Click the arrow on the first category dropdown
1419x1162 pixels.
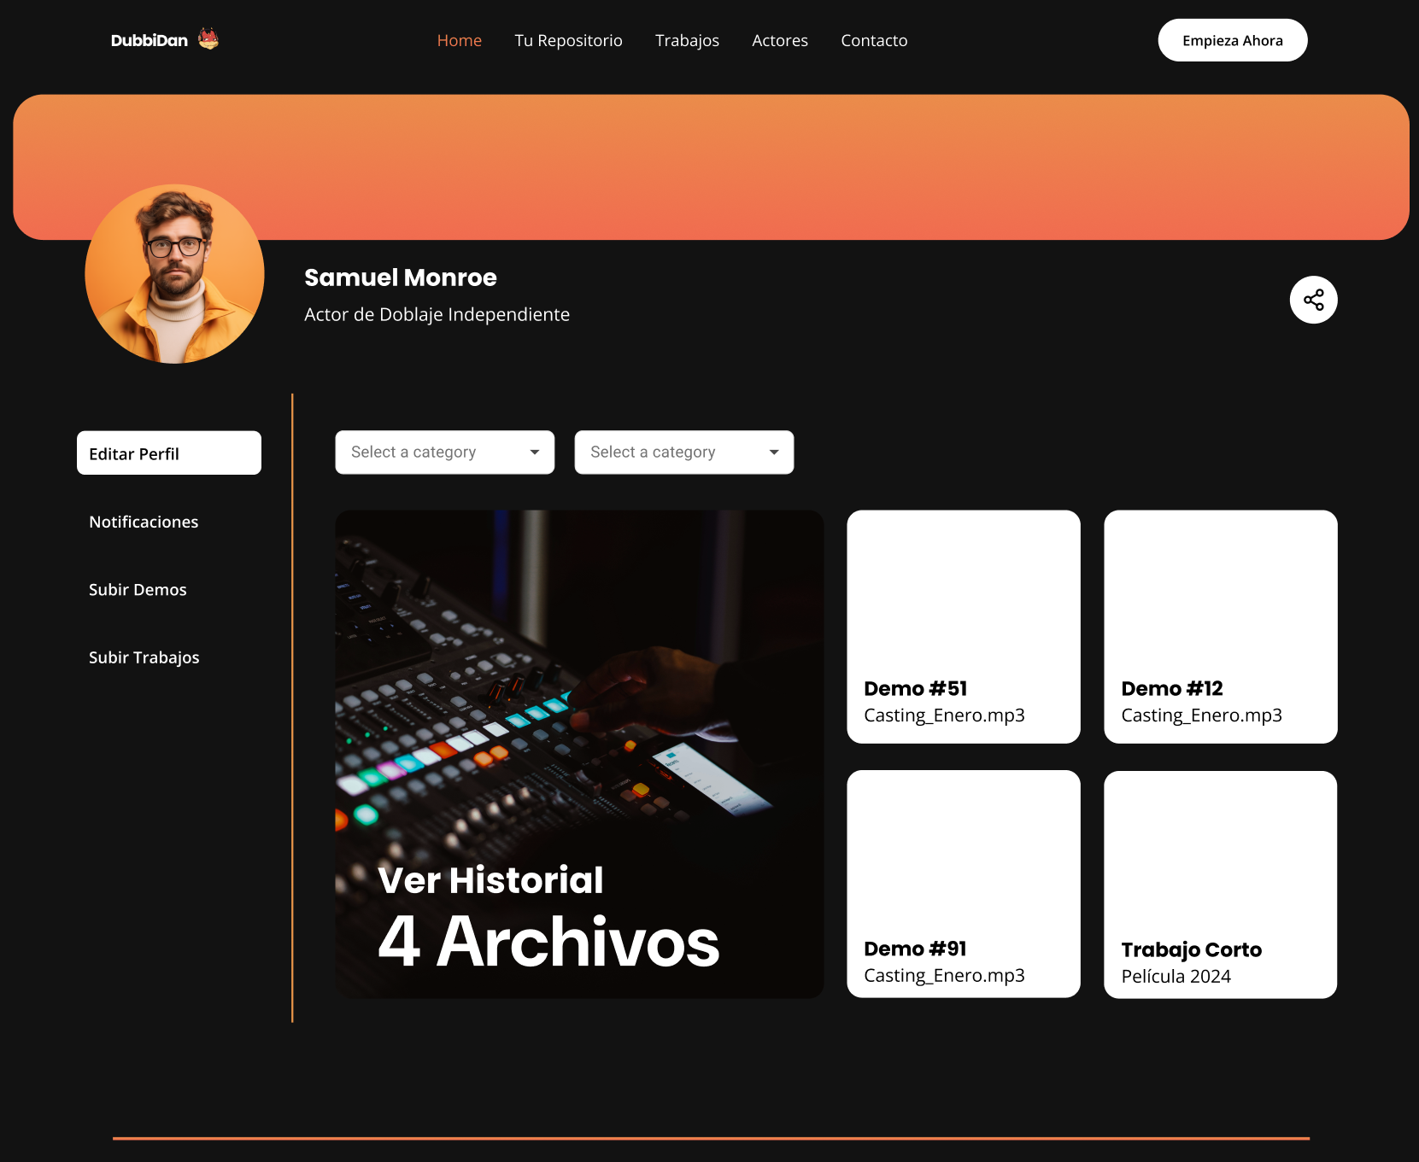[x=535, y=453]
